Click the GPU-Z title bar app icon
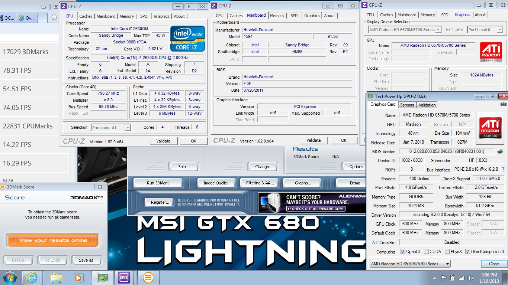 370,96
